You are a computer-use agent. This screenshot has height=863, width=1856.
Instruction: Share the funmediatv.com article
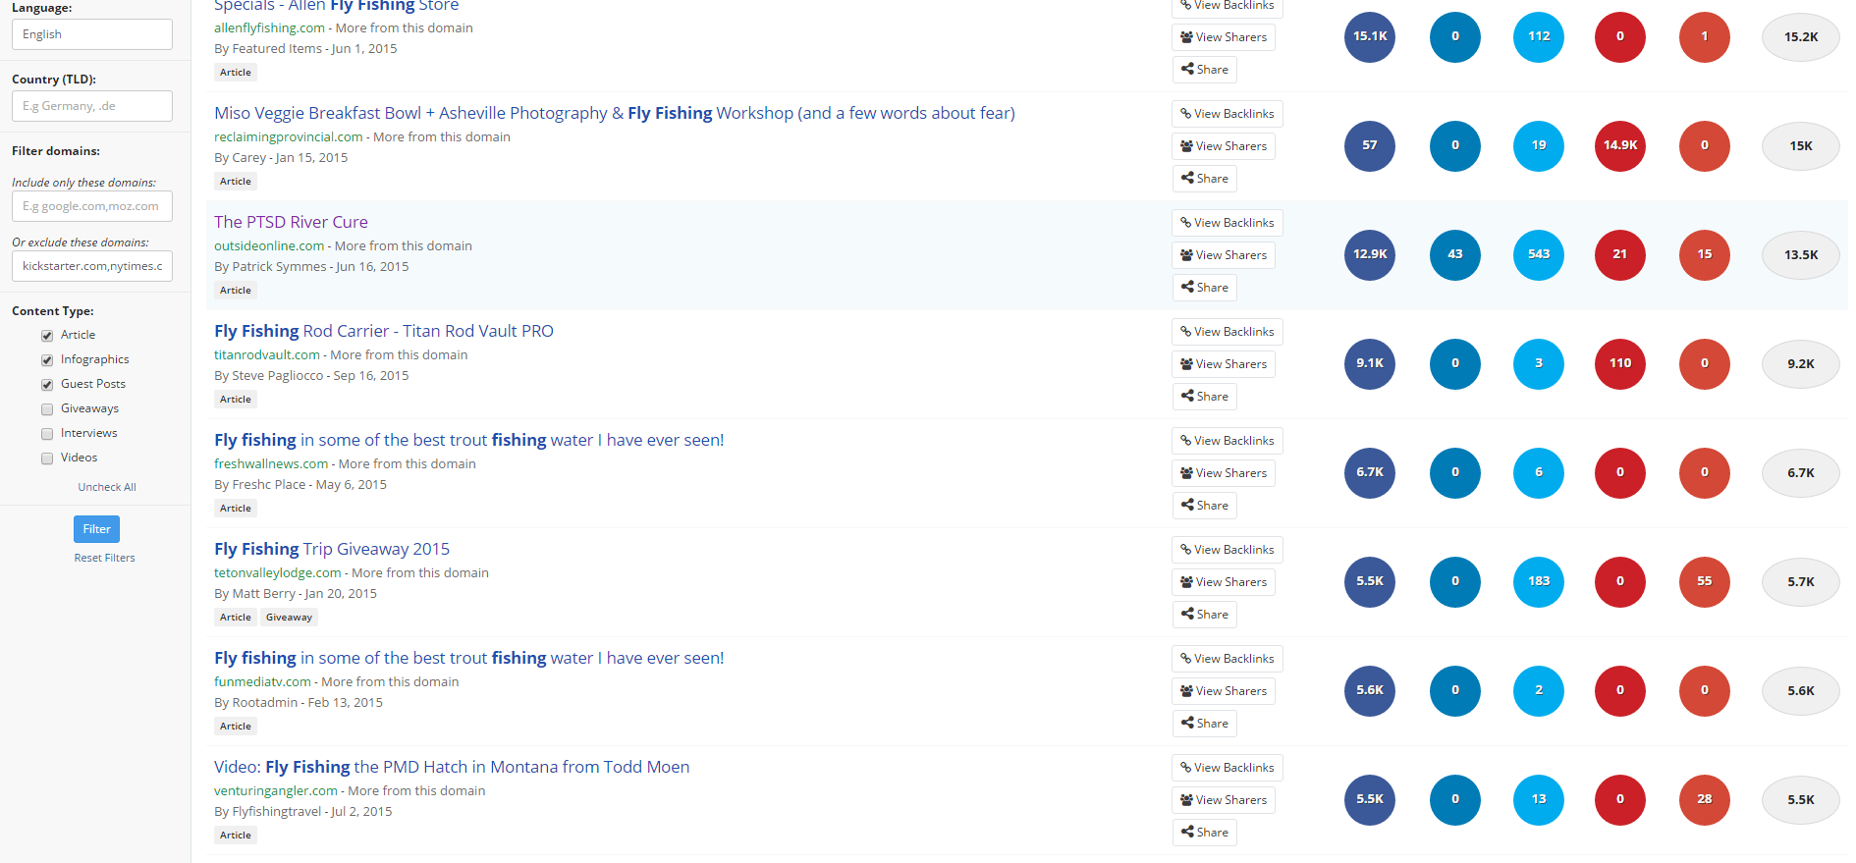click(1205, 724)
